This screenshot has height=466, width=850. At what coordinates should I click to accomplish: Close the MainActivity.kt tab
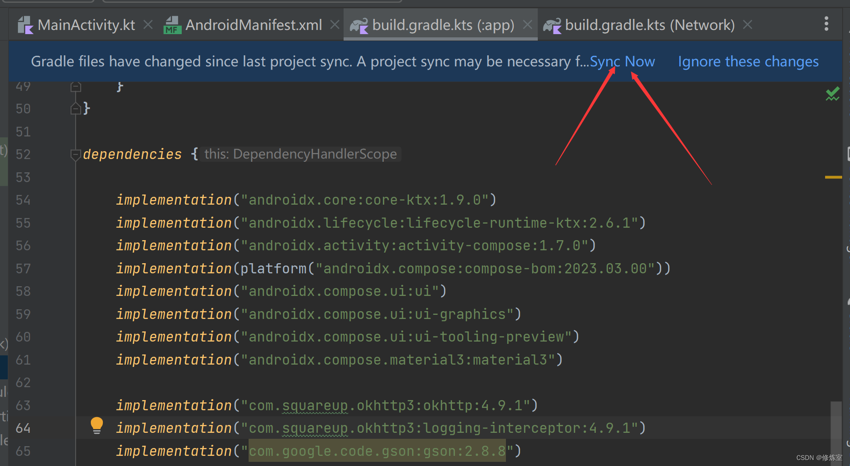(x=148, y=25)
